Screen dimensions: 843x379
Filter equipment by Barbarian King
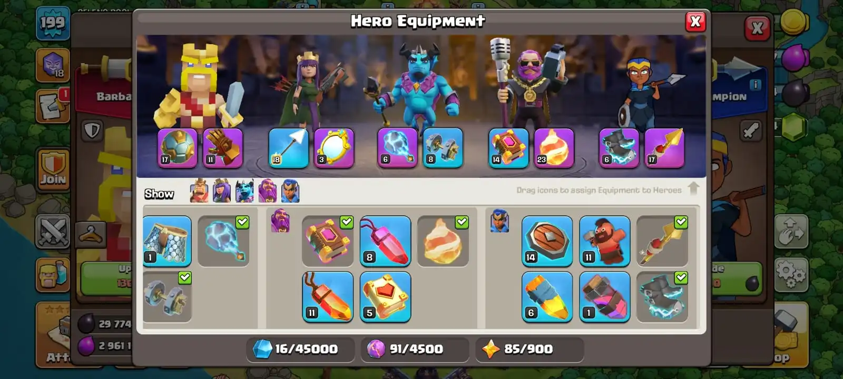coord(199,191)
